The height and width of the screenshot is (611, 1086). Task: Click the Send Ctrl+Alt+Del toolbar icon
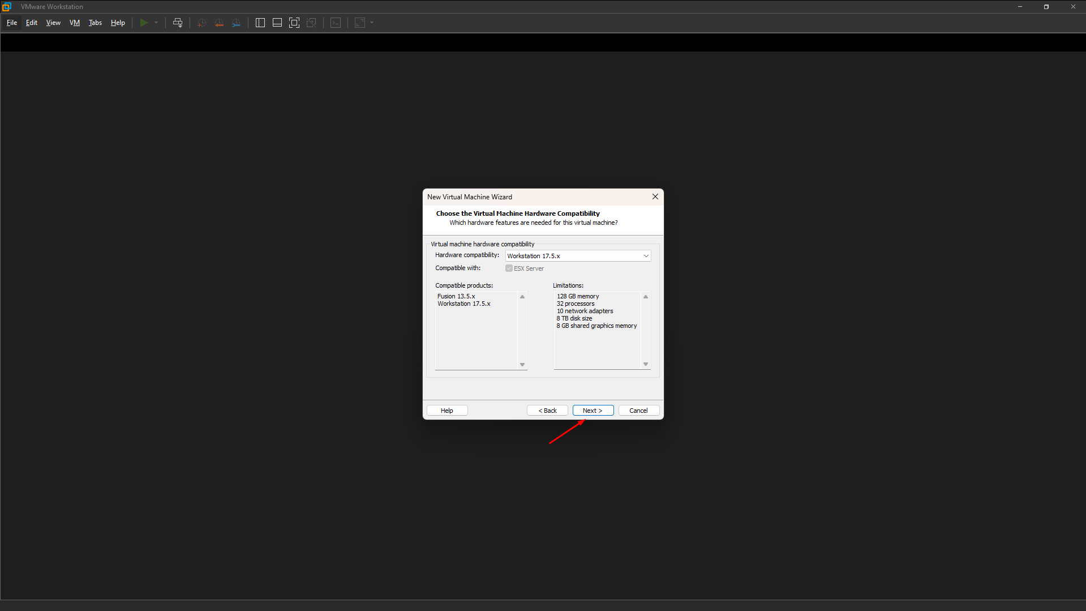(x=178, y=23)
